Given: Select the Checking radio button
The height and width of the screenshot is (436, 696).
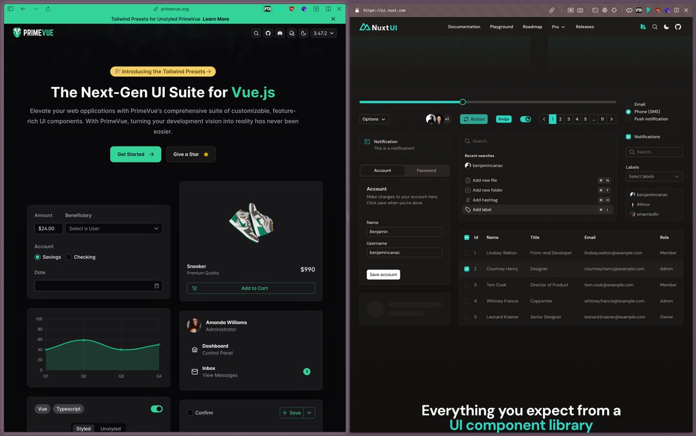Looking at the screenshot, I should (68, 257).
